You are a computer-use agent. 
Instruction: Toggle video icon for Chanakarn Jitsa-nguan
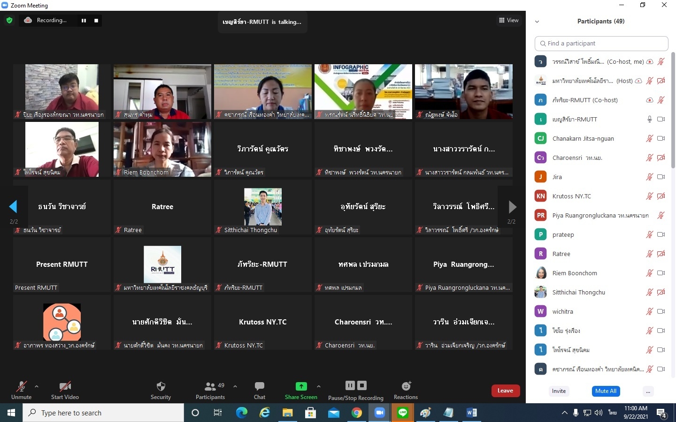[661, 138]
